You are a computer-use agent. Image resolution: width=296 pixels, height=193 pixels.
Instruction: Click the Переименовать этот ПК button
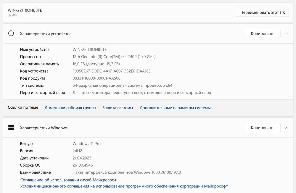[263, 12]
